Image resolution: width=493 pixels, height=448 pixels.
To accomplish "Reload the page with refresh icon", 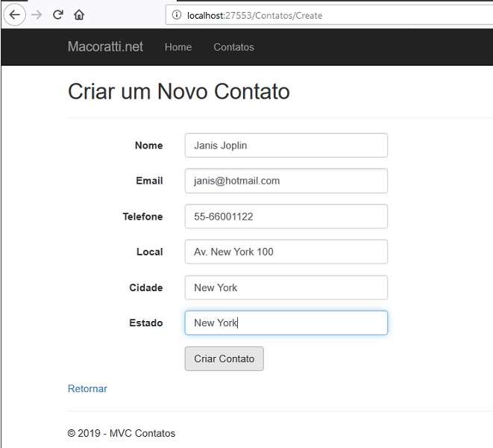I will [58, 15].
